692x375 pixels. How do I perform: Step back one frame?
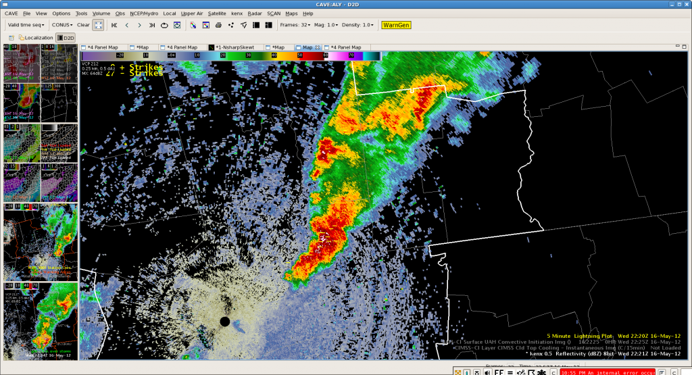127,25
